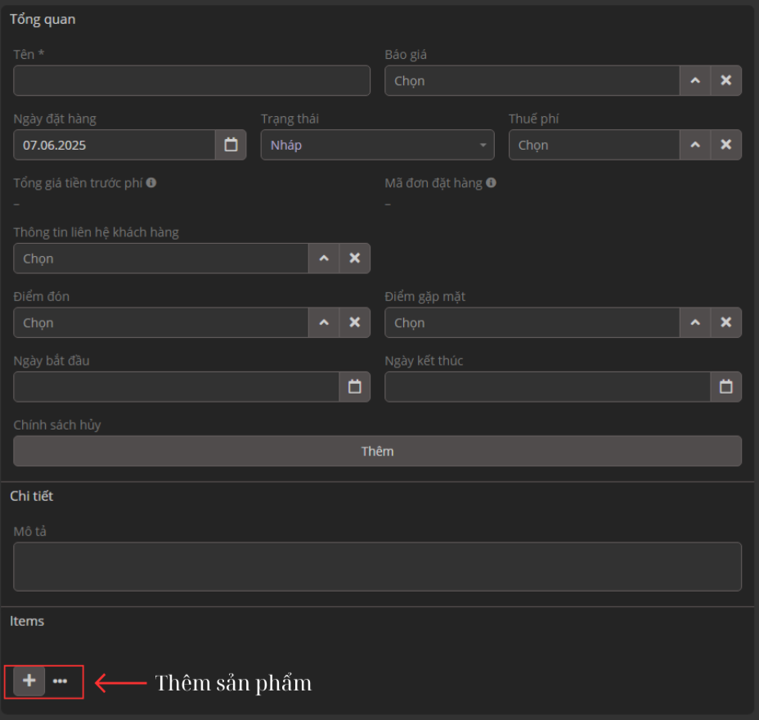Click info icon next to Mã đơn đặt hàng

tap(491, 183)
